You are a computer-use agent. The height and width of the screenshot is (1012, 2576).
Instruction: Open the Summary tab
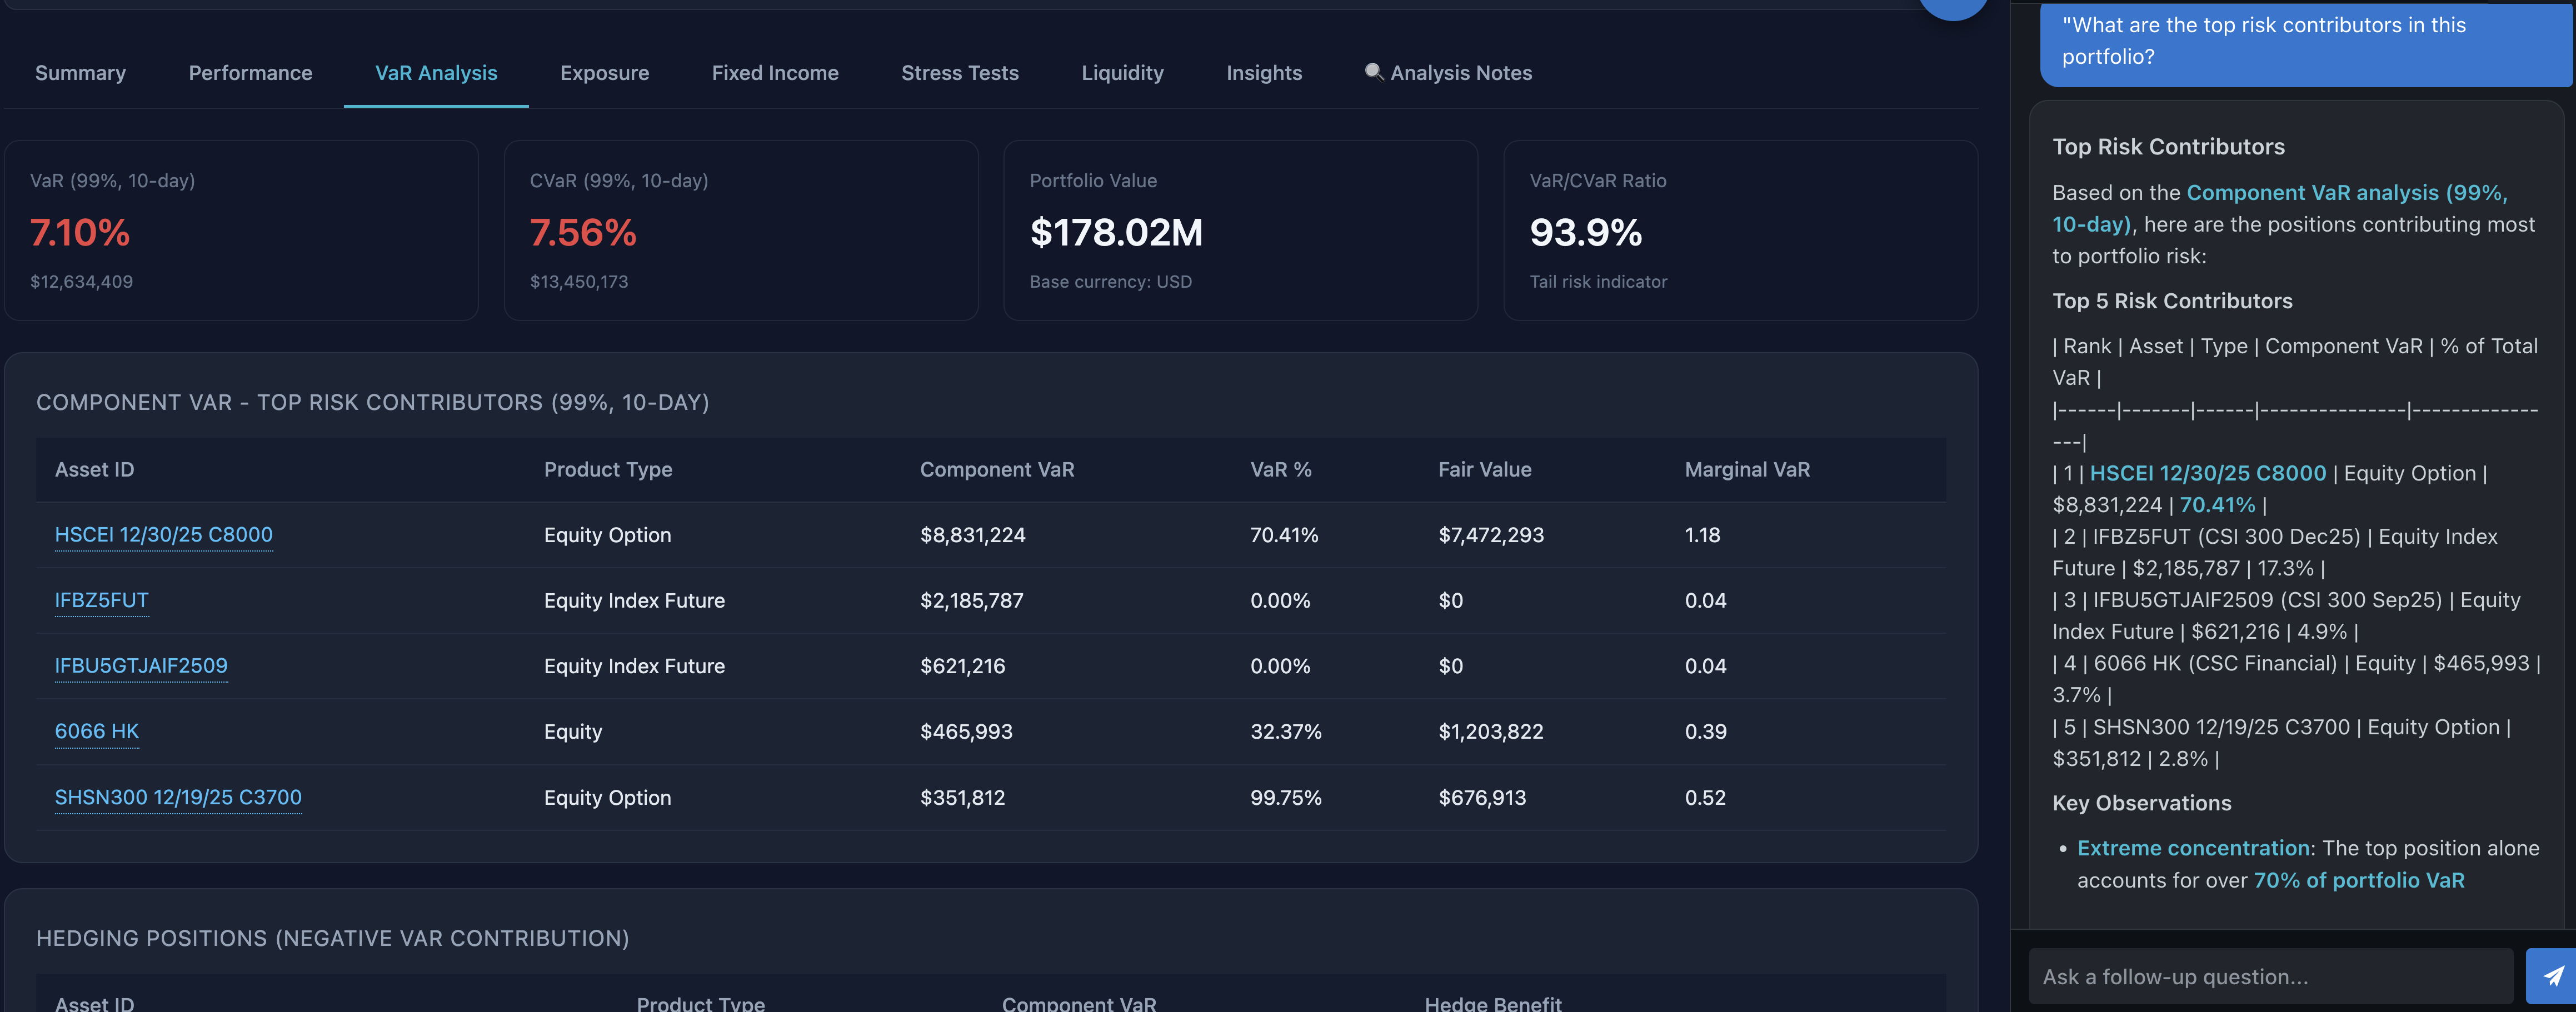pyautogui.click(x=80, y=72)
